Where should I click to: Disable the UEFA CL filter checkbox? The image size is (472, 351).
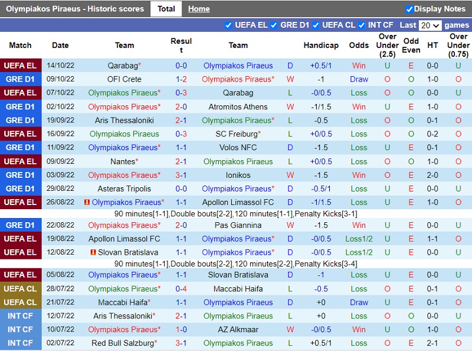click(316, 25)
